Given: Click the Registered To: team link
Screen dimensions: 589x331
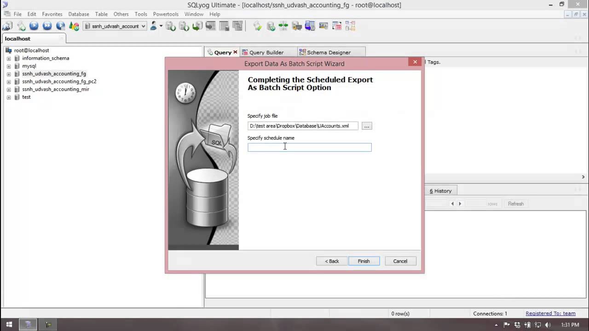Looking at the screenshot, I should 550,314.
